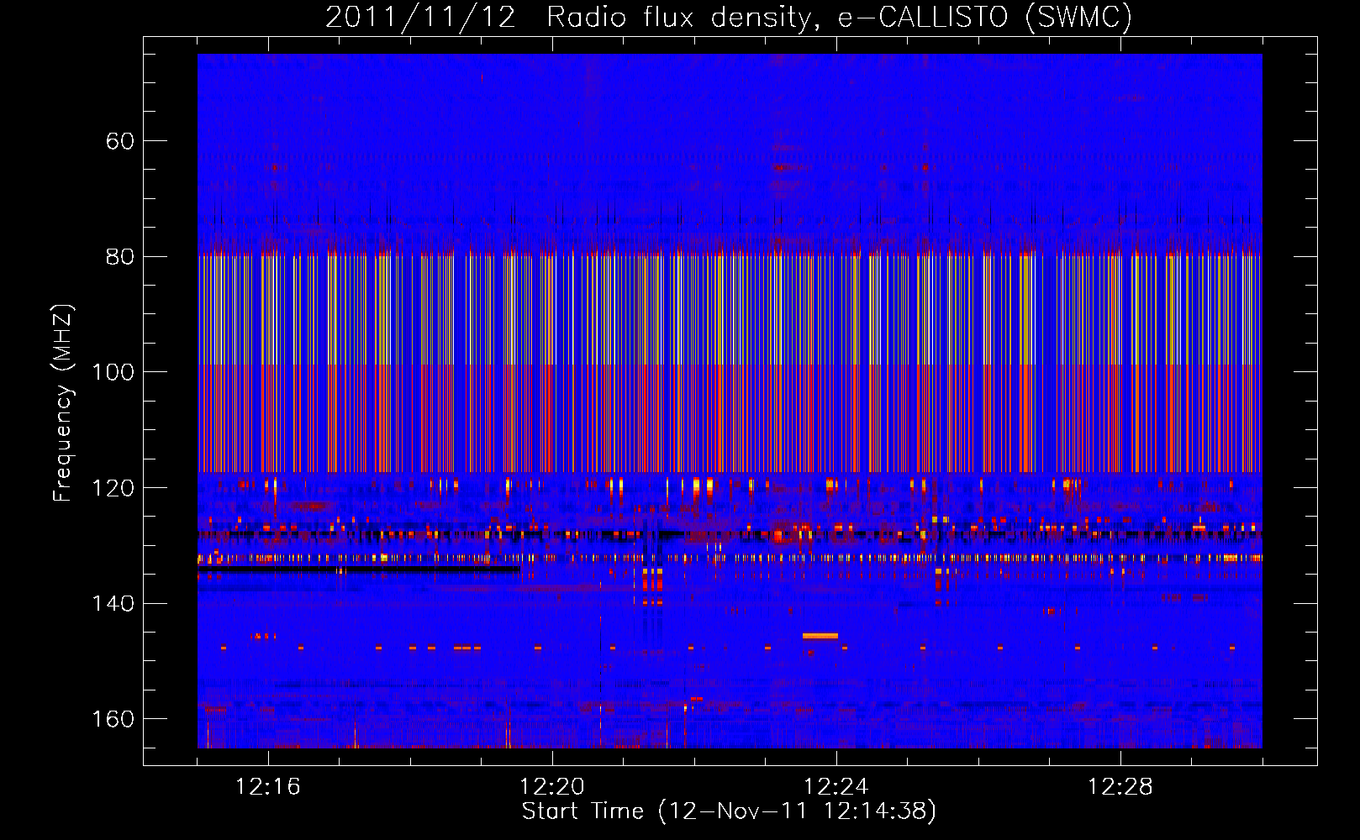The height and width of the screenshot is (840, 1360).
Task: Select the 100 MHz tick label
Action: pyautogui.click(x=113, y=372)
